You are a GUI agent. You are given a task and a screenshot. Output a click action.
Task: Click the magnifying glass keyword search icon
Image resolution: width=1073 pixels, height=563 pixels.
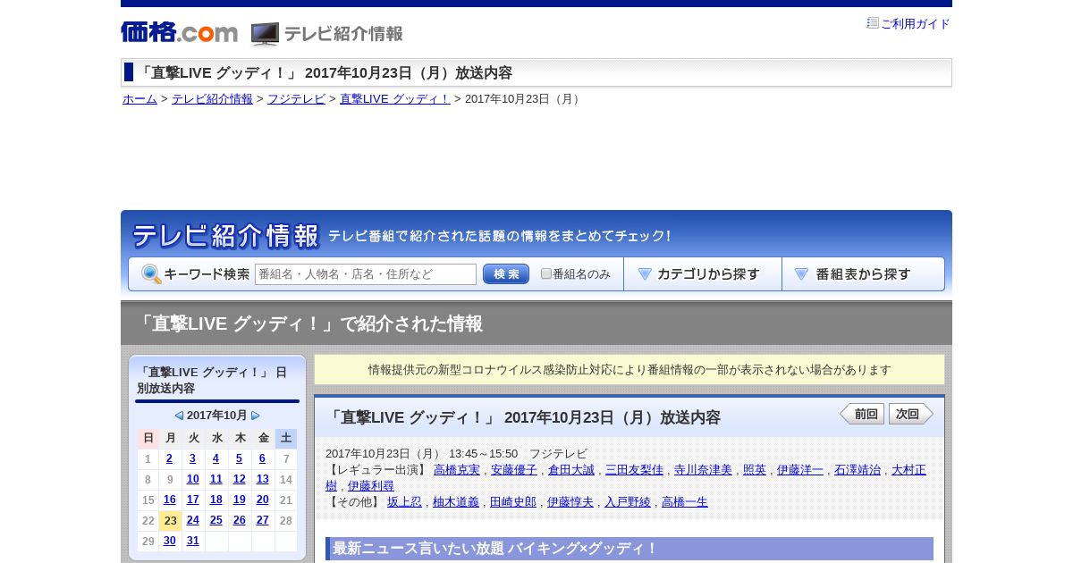[151, 274]
